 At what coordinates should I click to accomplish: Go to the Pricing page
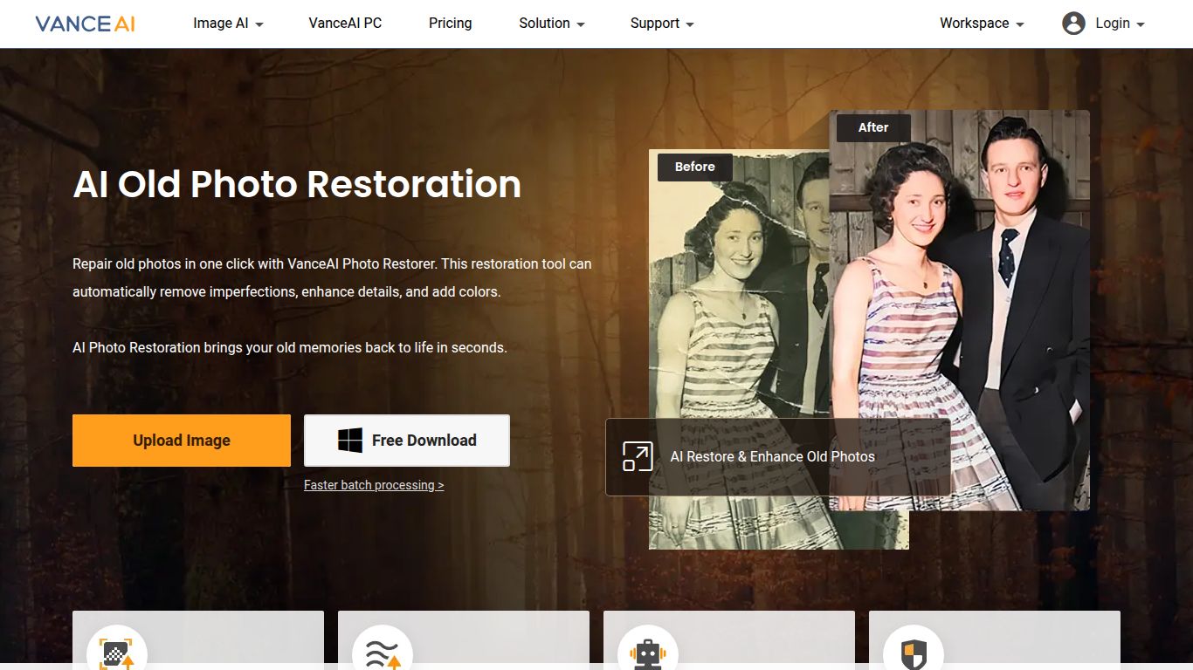click(x=450, y=24)
